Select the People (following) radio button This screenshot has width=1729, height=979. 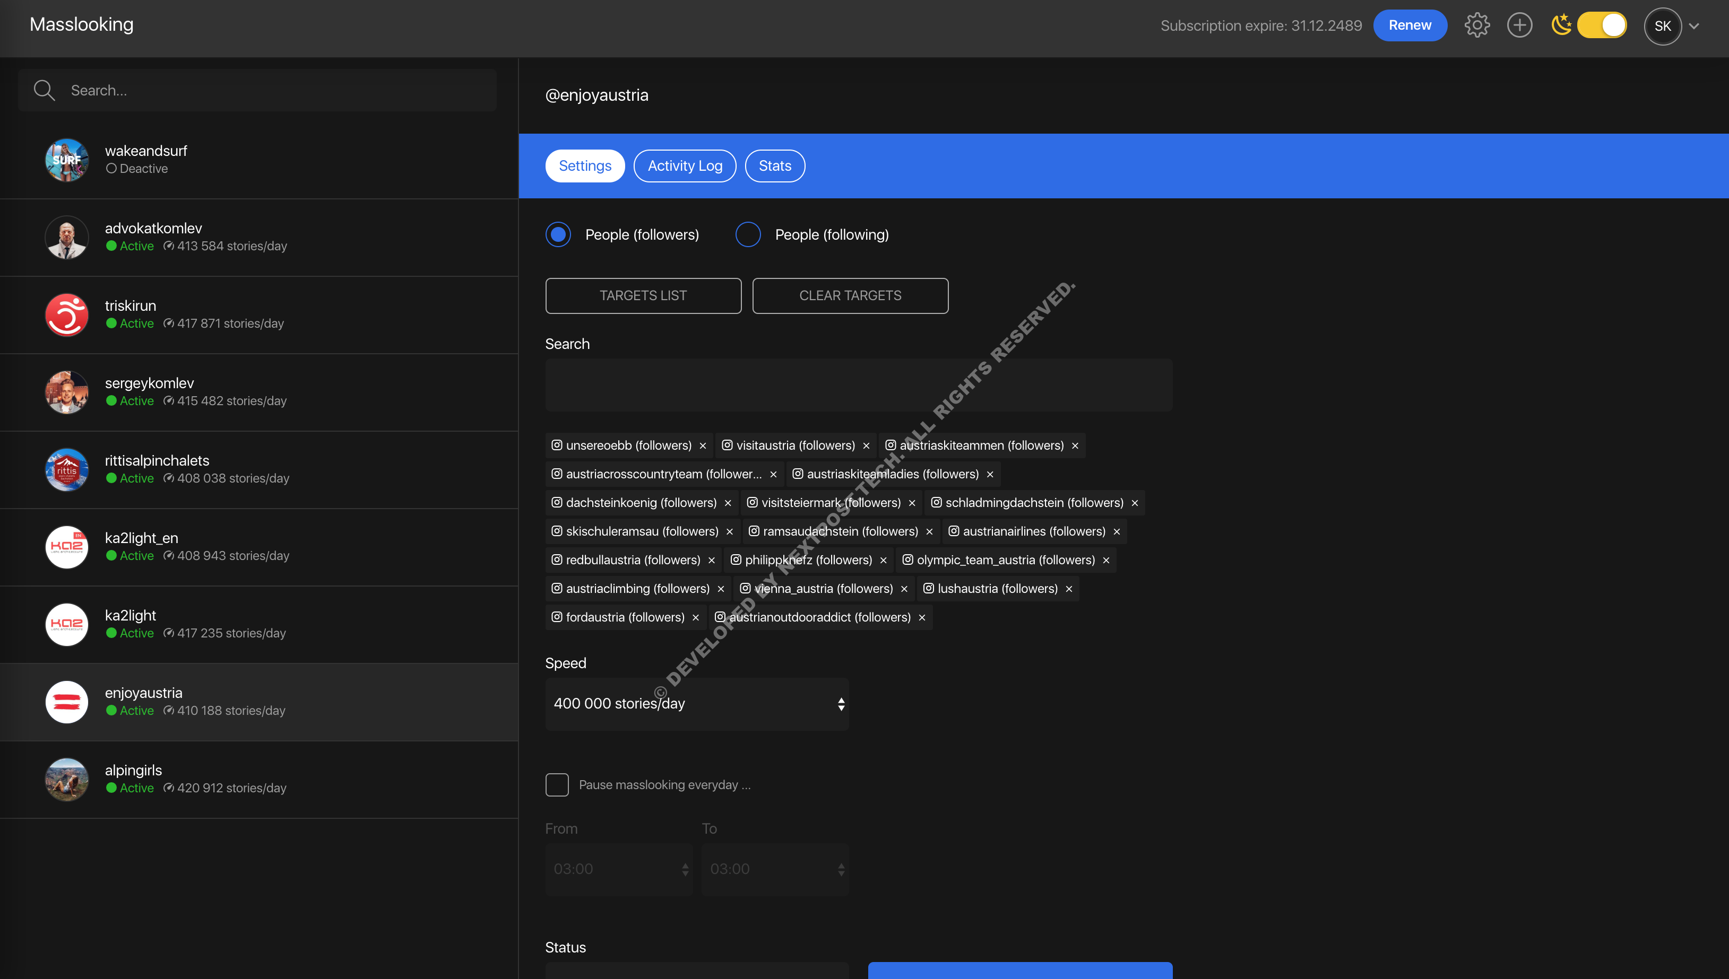coord(748,234)
